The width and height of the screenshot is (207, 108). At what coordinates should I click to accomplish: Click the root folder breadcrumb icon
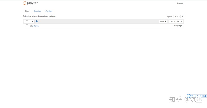coord(37,21)
